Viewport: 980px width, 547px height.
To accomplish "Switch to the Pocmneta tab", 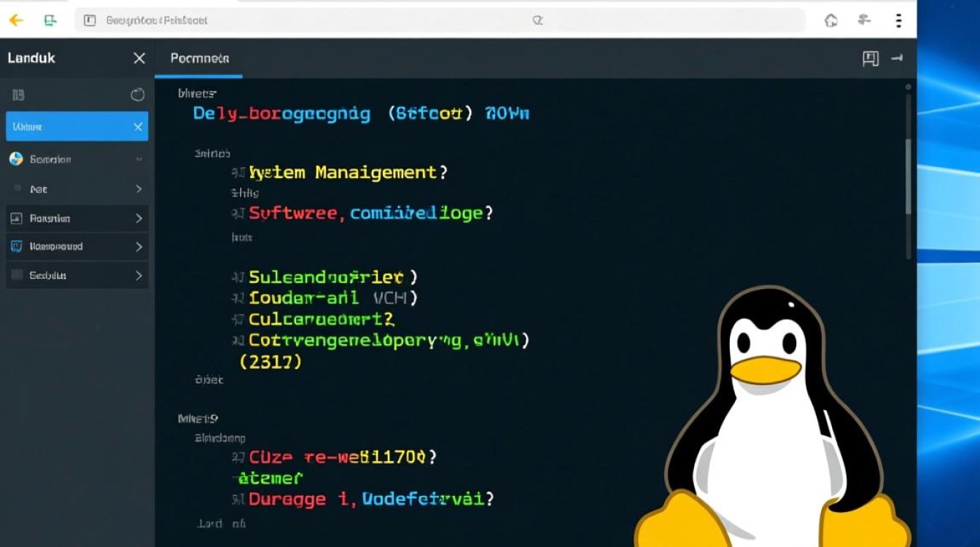I will pos(198,58).
